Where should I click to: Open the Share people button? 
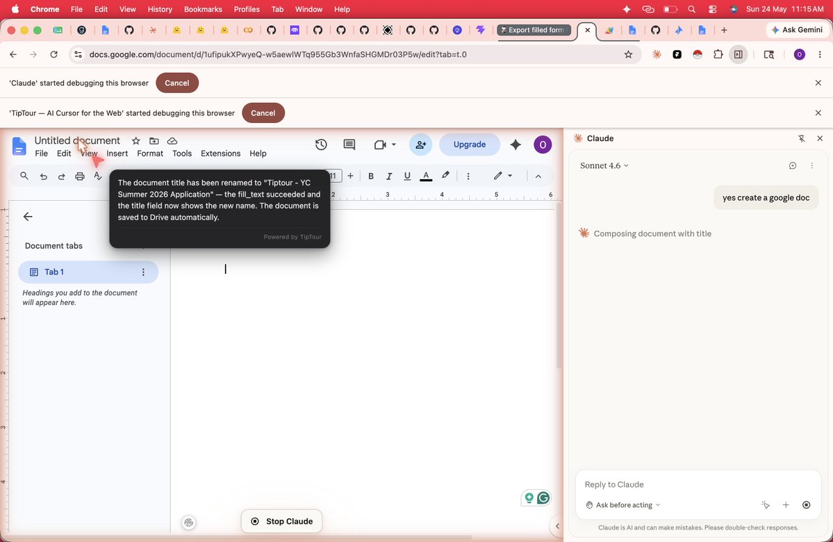pos(421,145)
